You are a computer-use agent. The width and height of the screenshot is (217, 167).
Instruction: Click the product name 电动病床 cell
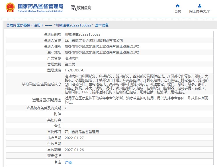(71, 58)
